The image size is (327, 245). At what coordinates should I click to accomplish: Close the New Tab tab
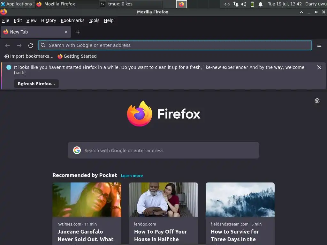tap(66, 32)
